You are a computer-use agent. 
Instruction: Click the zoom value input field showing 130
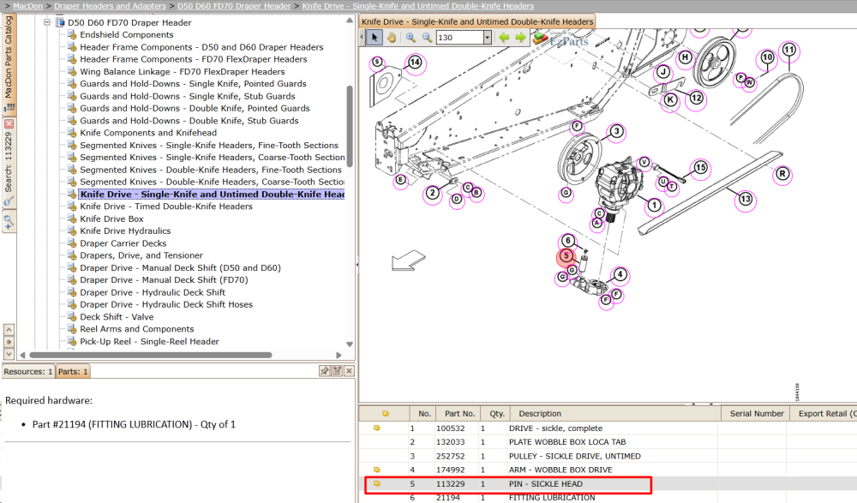[x=459, y=37]
